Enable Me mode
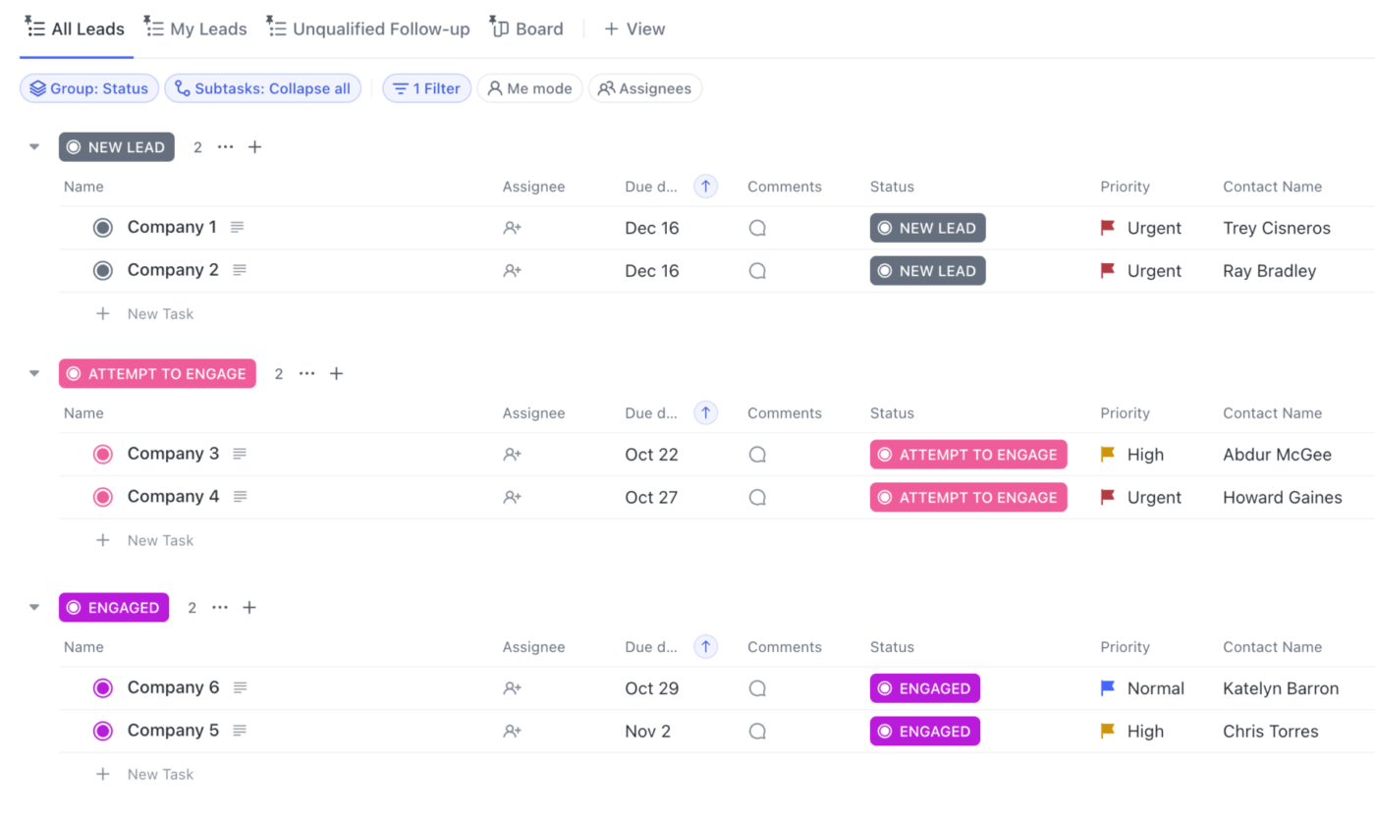This screenshot has height=818, width=1375. pyautogui.click(x=529, y=88)
